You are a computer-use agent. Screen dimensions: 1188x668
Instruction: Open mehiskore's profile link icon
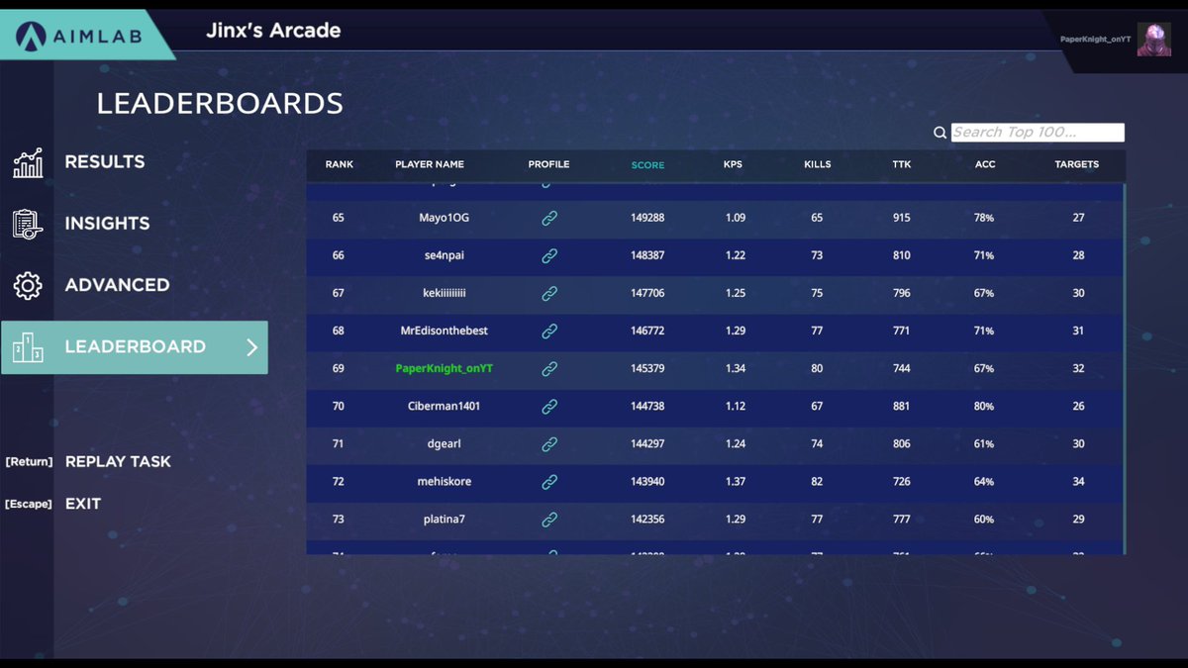tap(549, 482)
